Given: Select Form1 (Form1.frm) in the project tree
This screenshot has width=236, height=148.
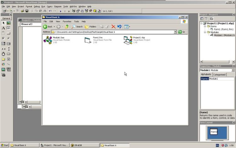Looking at the screenshot, I should point(223,29).
